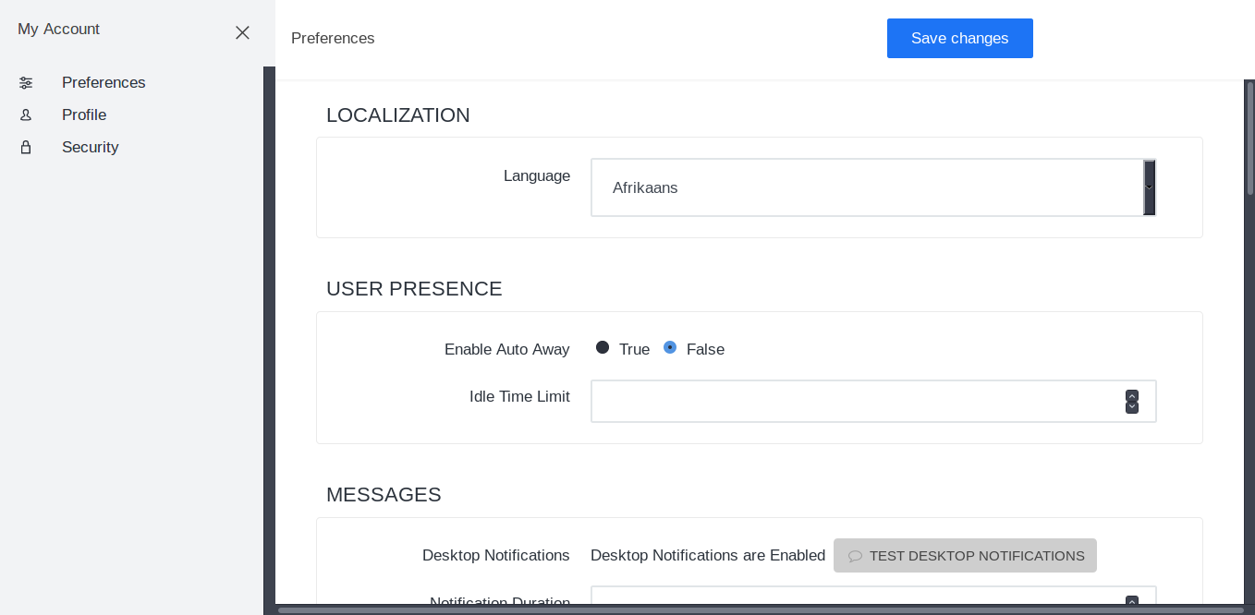Click the Security lock icon
The width and height of the screenshot is (1255, 615).
point(26,148)
